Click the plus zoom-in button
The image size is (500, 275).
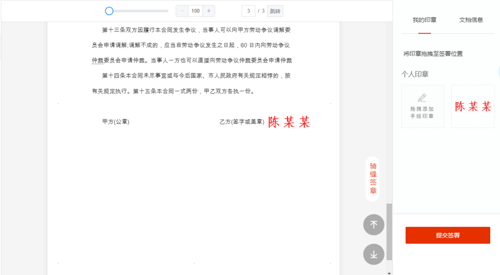208,11
